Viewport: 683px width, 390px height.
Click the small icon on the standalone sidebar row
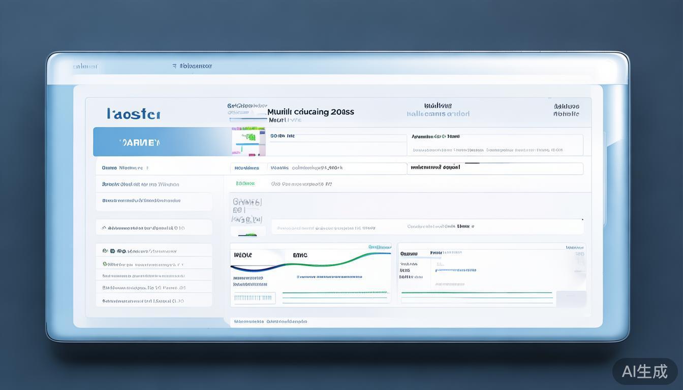pyautogui.click(x=104, y=228)
